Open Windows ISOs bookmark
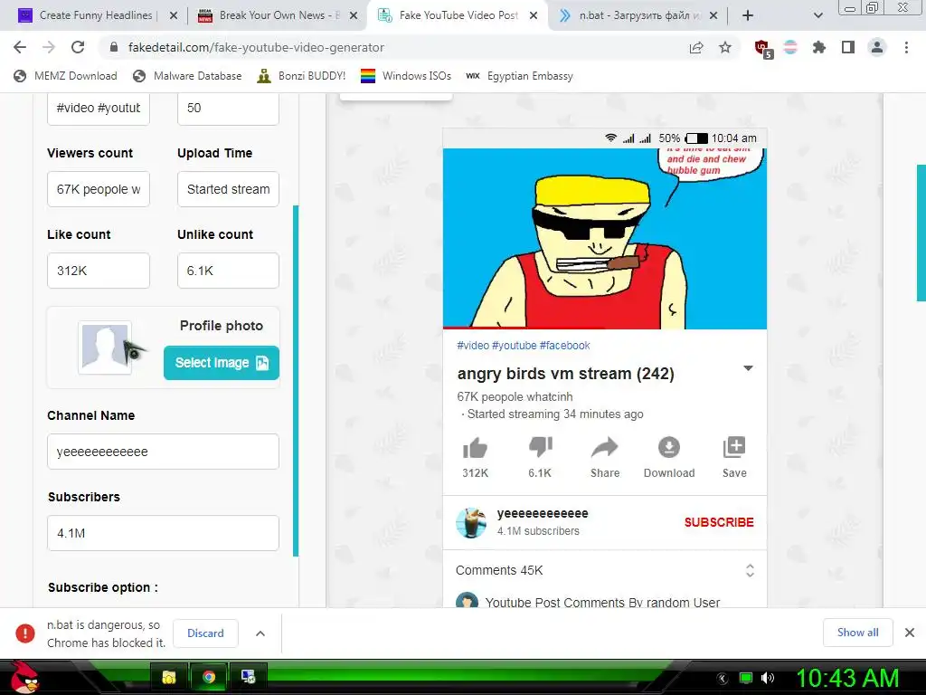Image resolution: width=926 pixels, height=695 pixels. (x=406, y=76)
